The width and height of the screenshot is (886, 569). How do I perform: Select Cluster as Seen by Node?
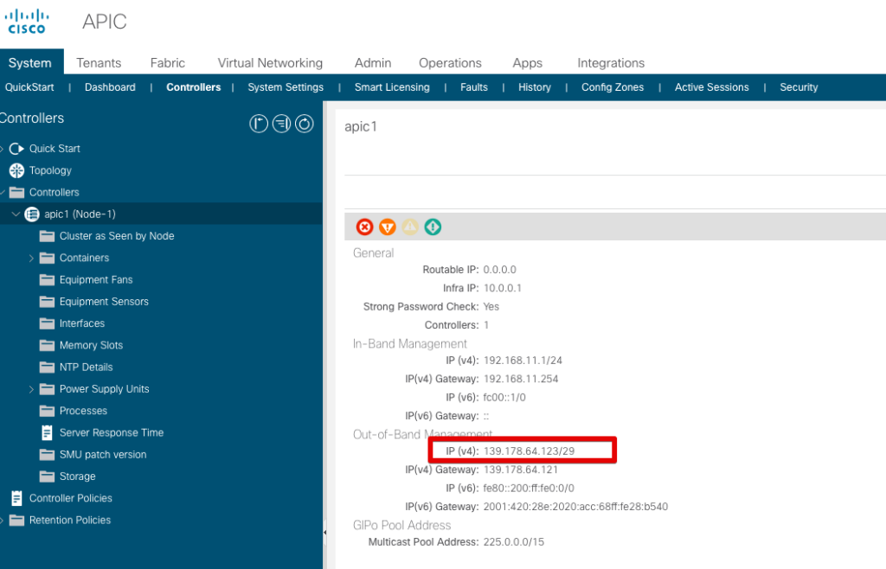click(117, 236)
